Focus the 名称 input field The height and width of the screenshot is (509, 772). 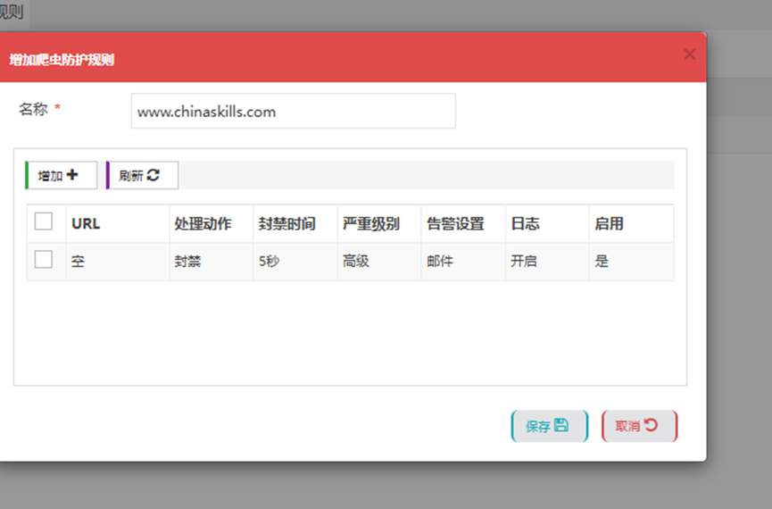(294, 112)
